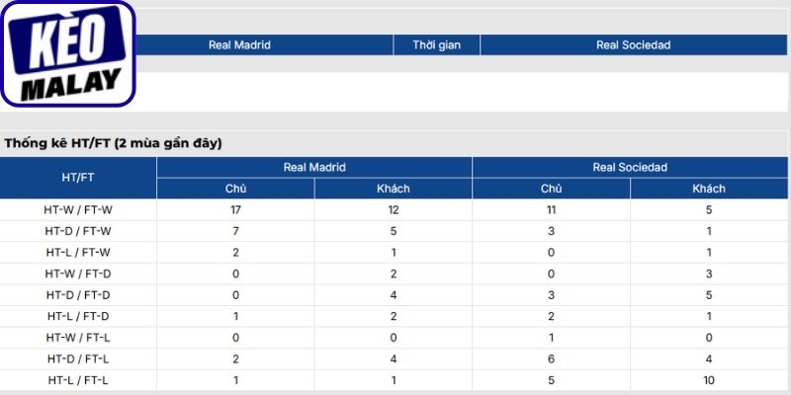
Task: Click the Chủ subheader under Real Sociedad
Action: tap(552, 189)
